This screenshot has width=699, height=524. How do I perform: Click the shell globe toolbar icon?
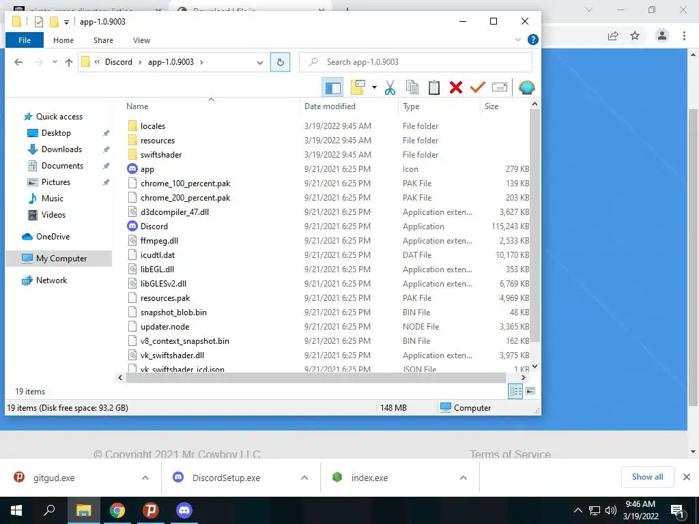526,87
